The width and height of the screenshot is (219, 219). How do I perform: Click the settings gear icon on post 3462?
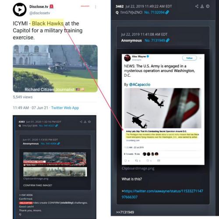[x=208, y=6]
